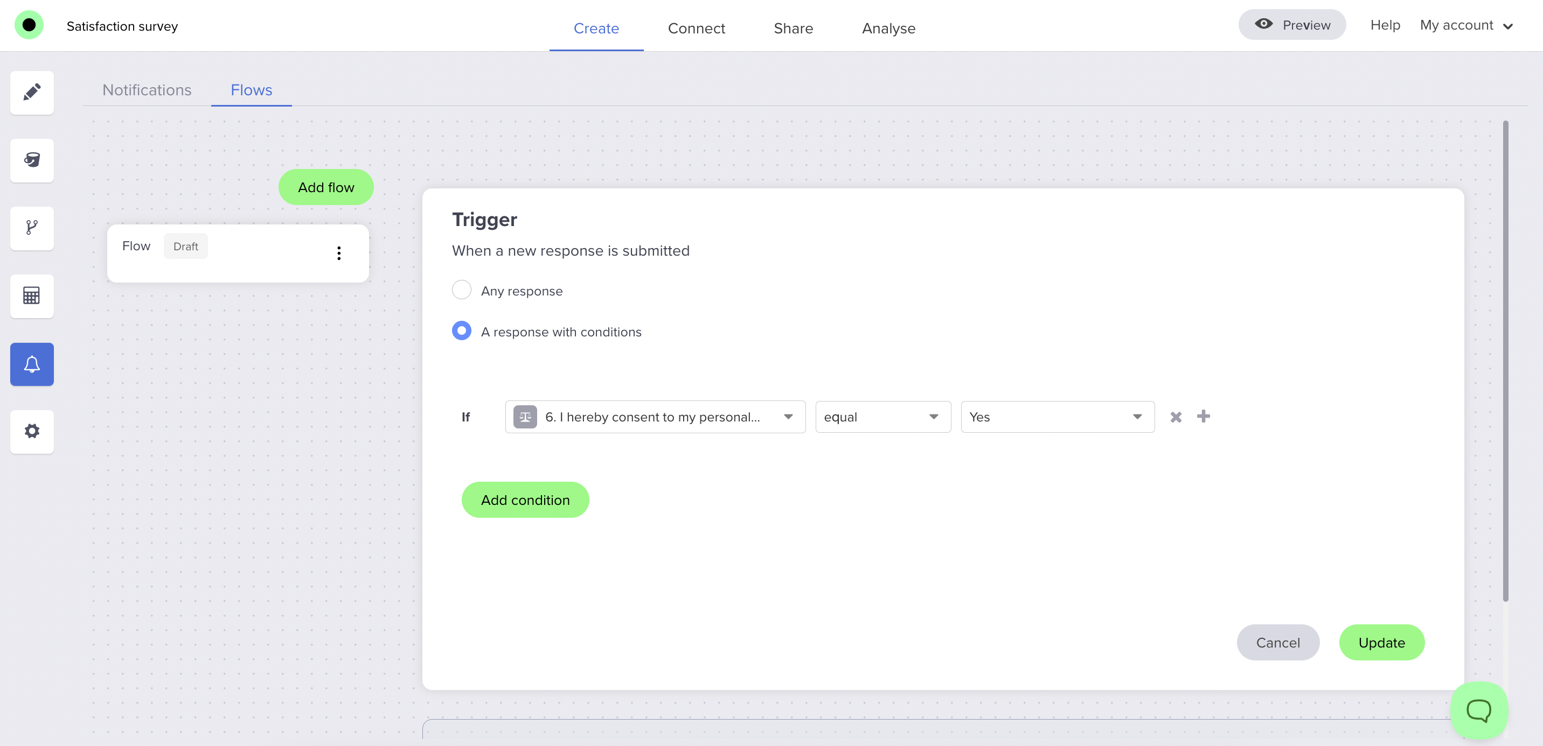Click the Draft status badge
This screenshot has height=746, width=1543.
(x=186, y=246)
